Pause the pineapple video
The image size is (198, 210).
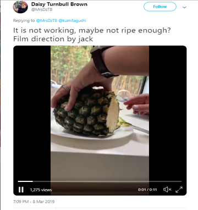click(21, 190)
